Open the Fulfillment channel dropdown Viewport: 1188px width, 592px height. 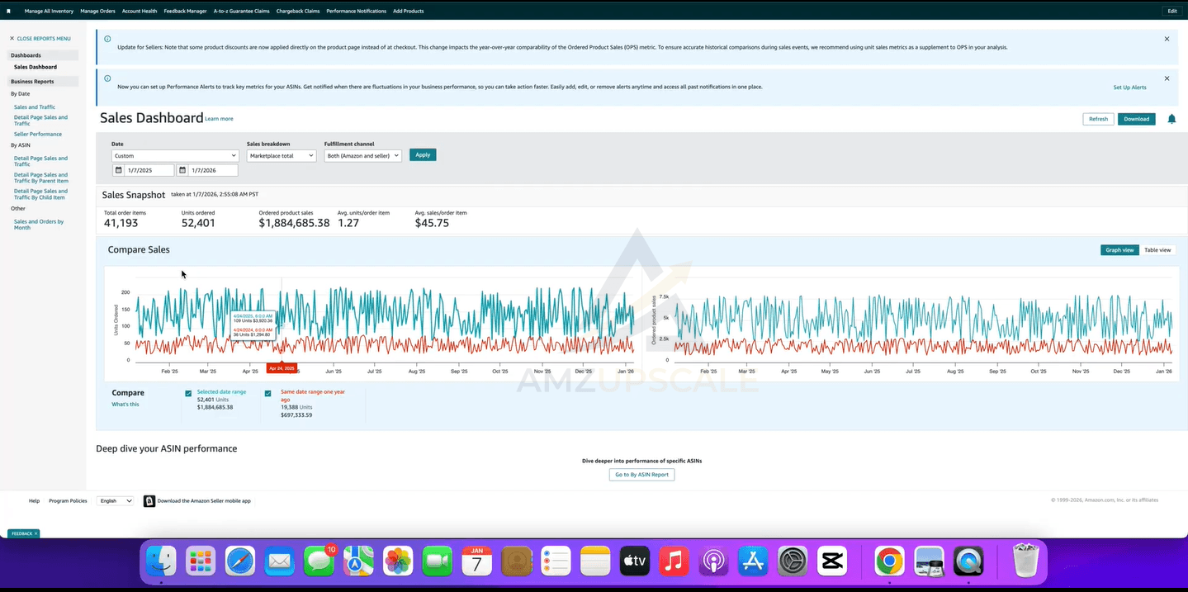point(362,155)
